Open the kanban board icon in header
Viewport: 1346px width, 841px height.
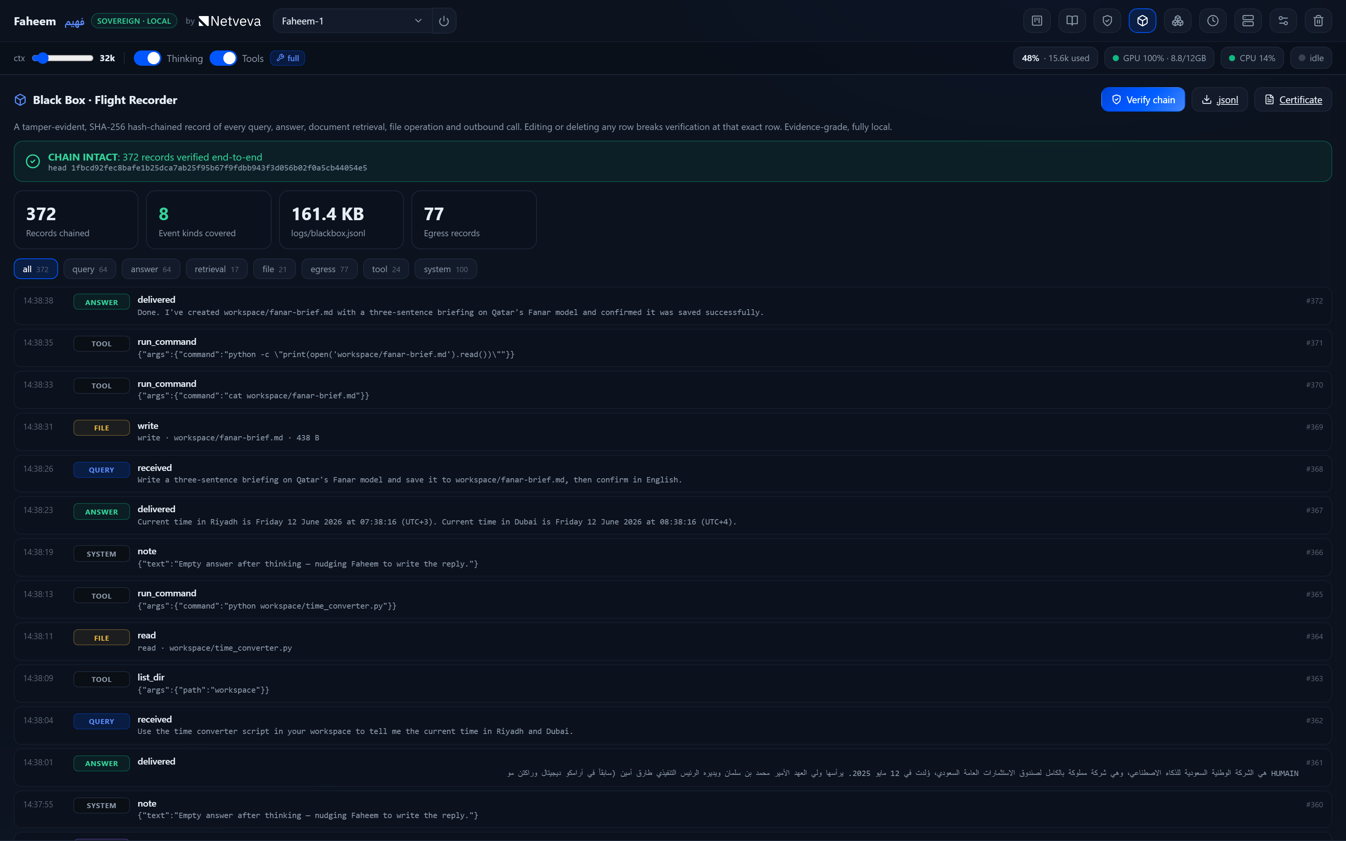pyautogui.click(x=1037, y=21)
